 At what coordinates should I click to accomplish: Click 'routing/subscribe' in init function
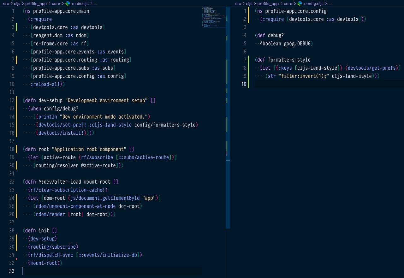pyautogui.click(x=53, y=247)
